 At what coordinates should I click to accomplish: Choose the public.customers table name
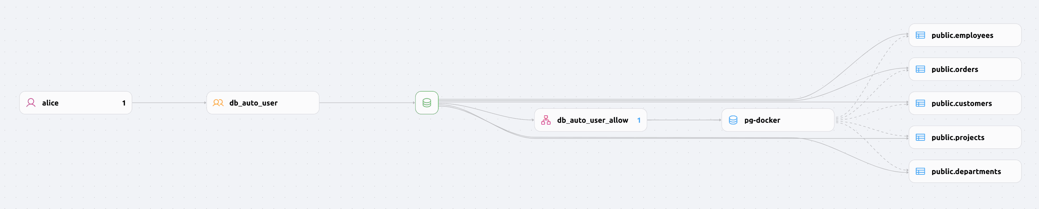click(961, 104)
